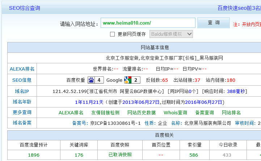Open the SEO综合查询 header link
The width and height of the screenshot is (261, 161).
(25, 8)
